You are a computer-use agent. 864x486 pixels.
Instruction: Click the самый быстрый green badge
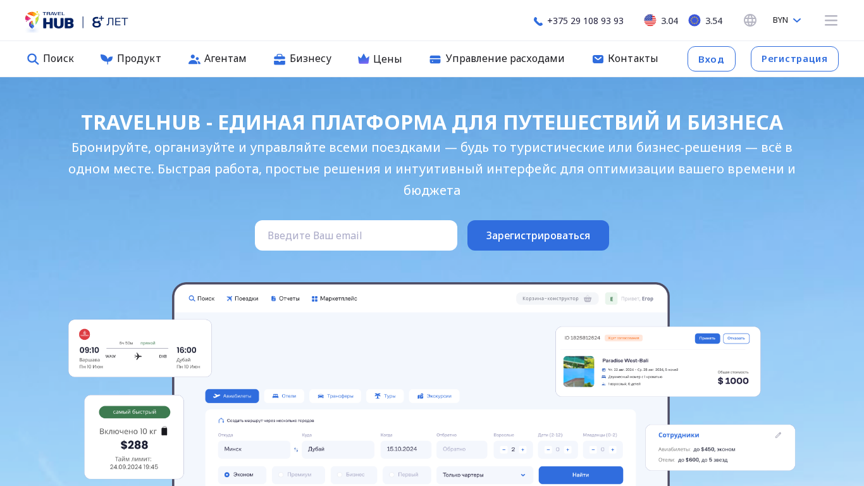(x=135, y=412)
